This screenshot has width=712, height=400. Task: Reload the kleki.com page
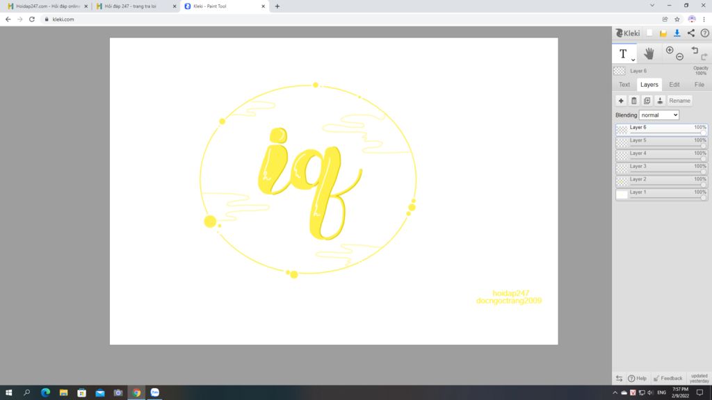pyautogui.click(x=32, y=19)
